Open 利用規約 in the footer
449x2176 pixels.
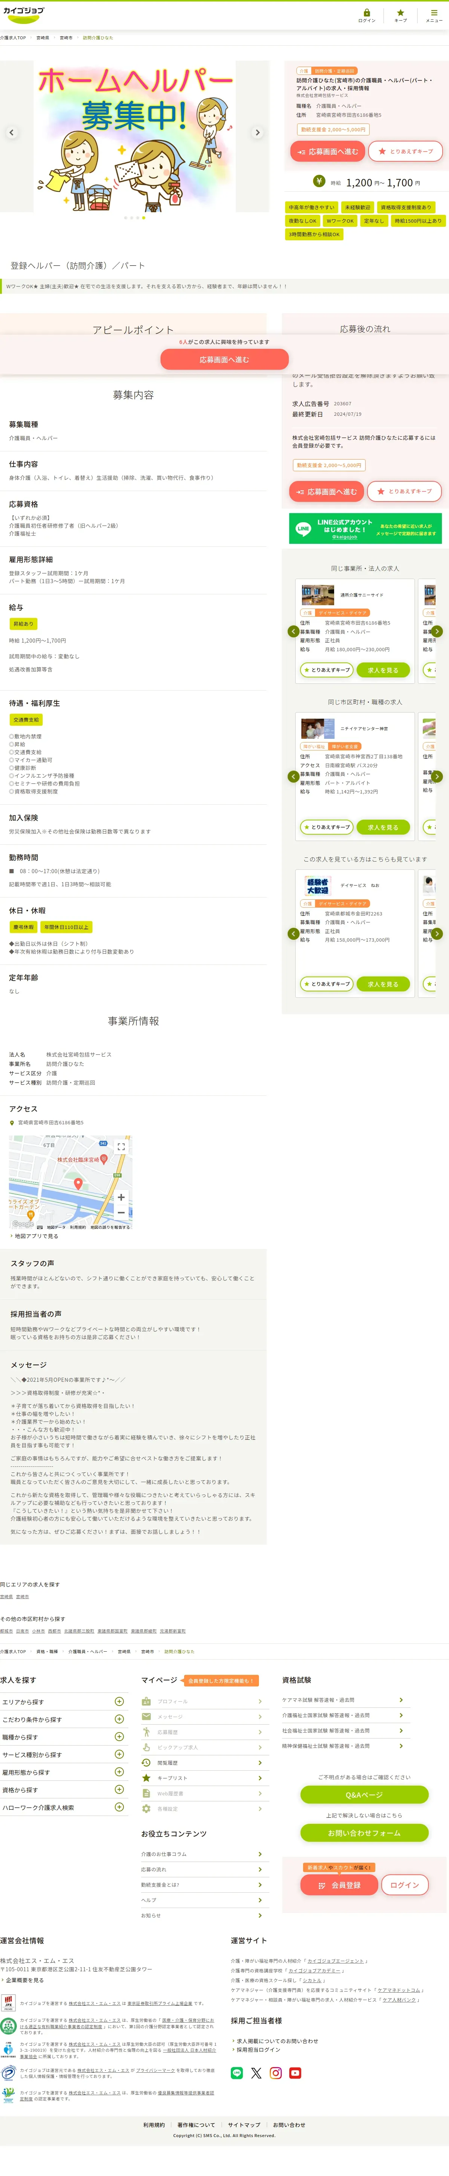[x=154, y=2125]
